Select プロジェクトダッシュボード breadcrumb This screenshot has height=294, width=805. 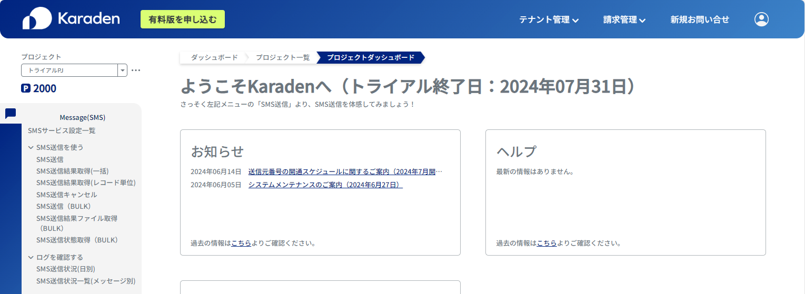point(371,57)
